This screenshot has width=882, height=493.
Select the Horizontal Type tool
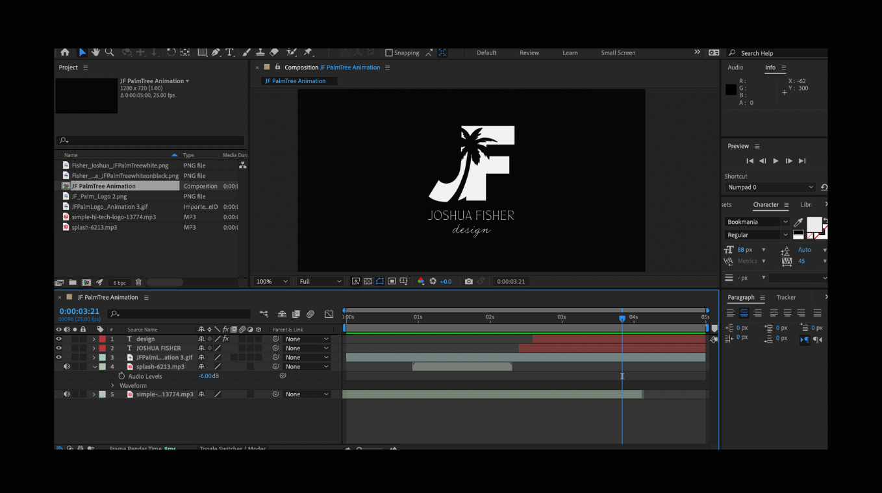click(229, 53)
